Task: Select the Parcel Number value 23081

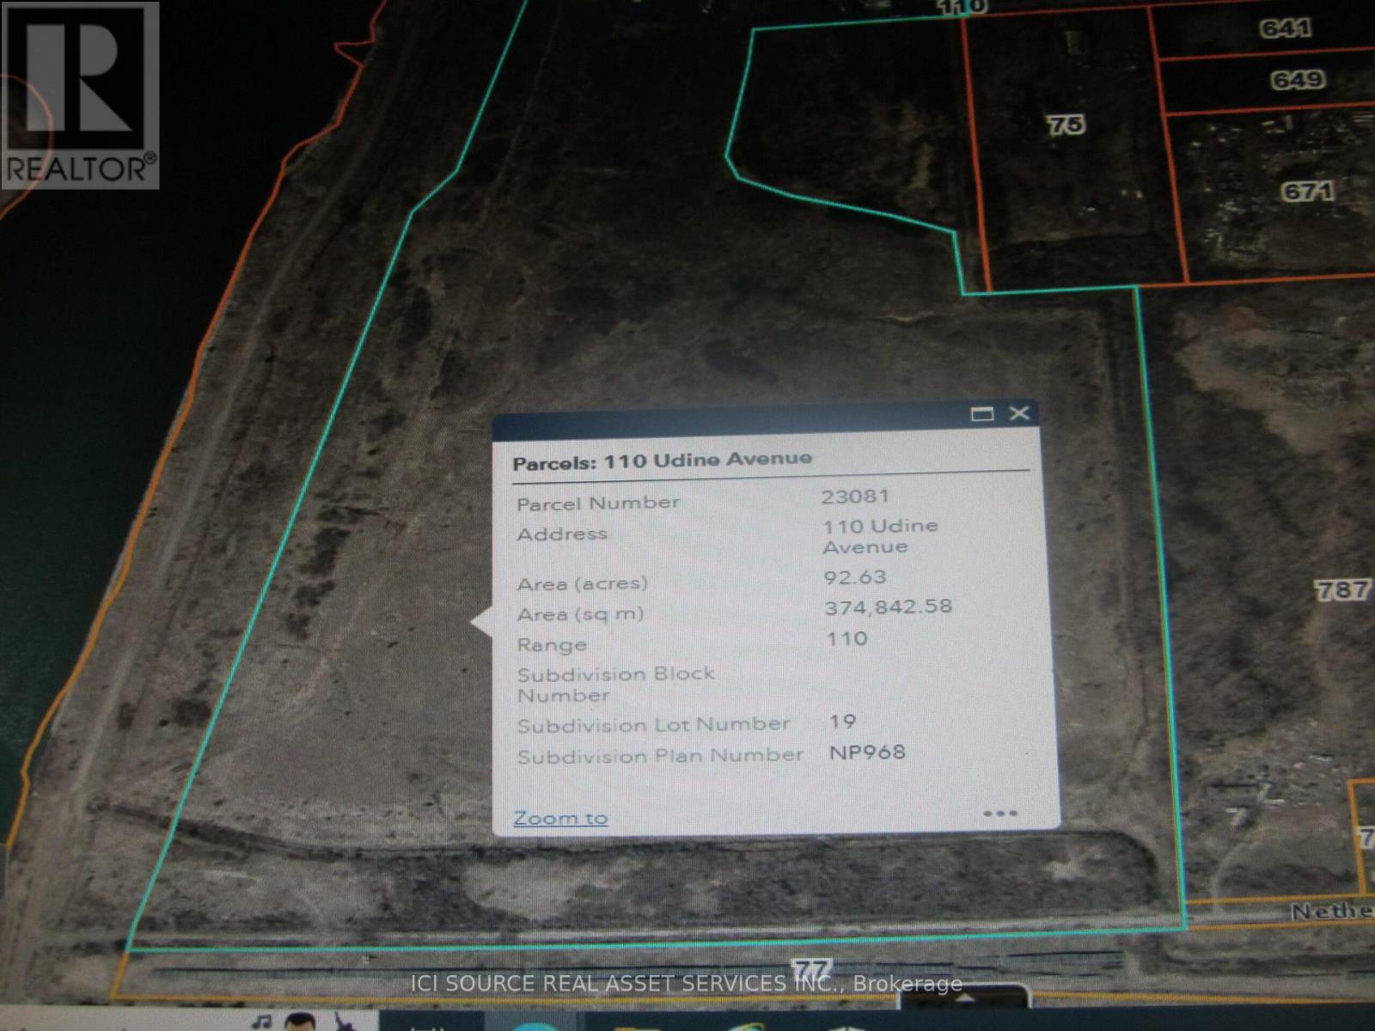Action: tap(855, 497)
